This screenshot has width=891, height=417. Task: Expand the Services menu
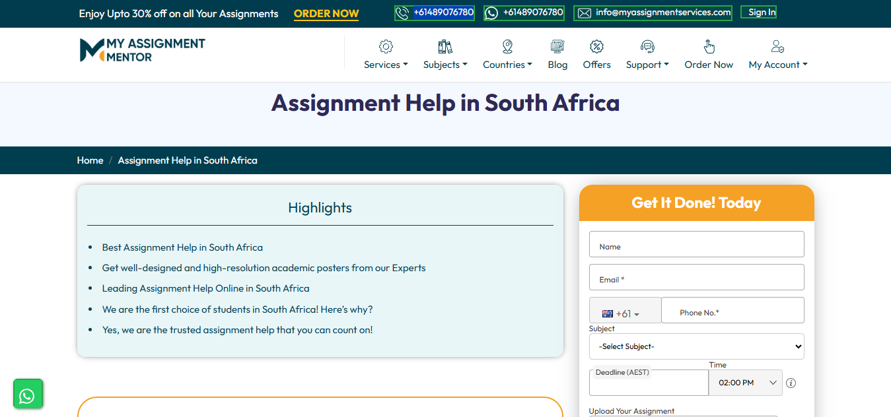click(386, 65)
